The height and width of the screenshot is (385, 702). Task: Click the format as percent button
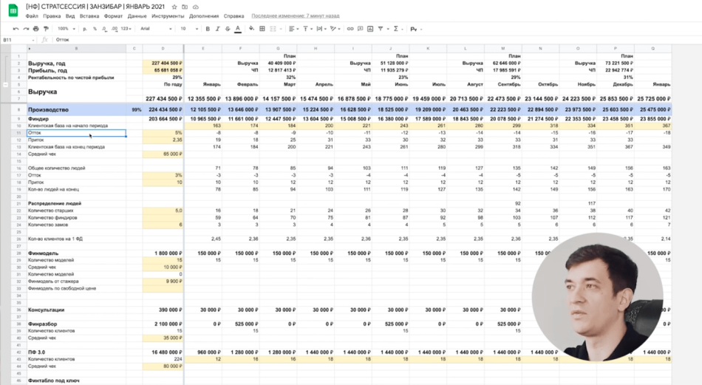point(94,29)
